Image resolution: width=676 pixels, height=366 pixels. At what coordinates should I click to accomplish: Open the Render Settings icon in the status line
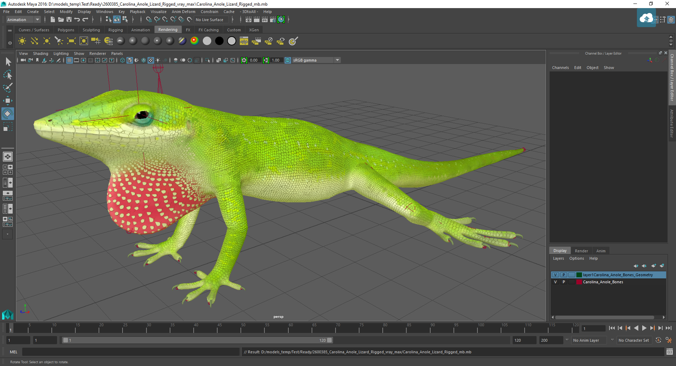pyautogui.click(x=273, y=19)
